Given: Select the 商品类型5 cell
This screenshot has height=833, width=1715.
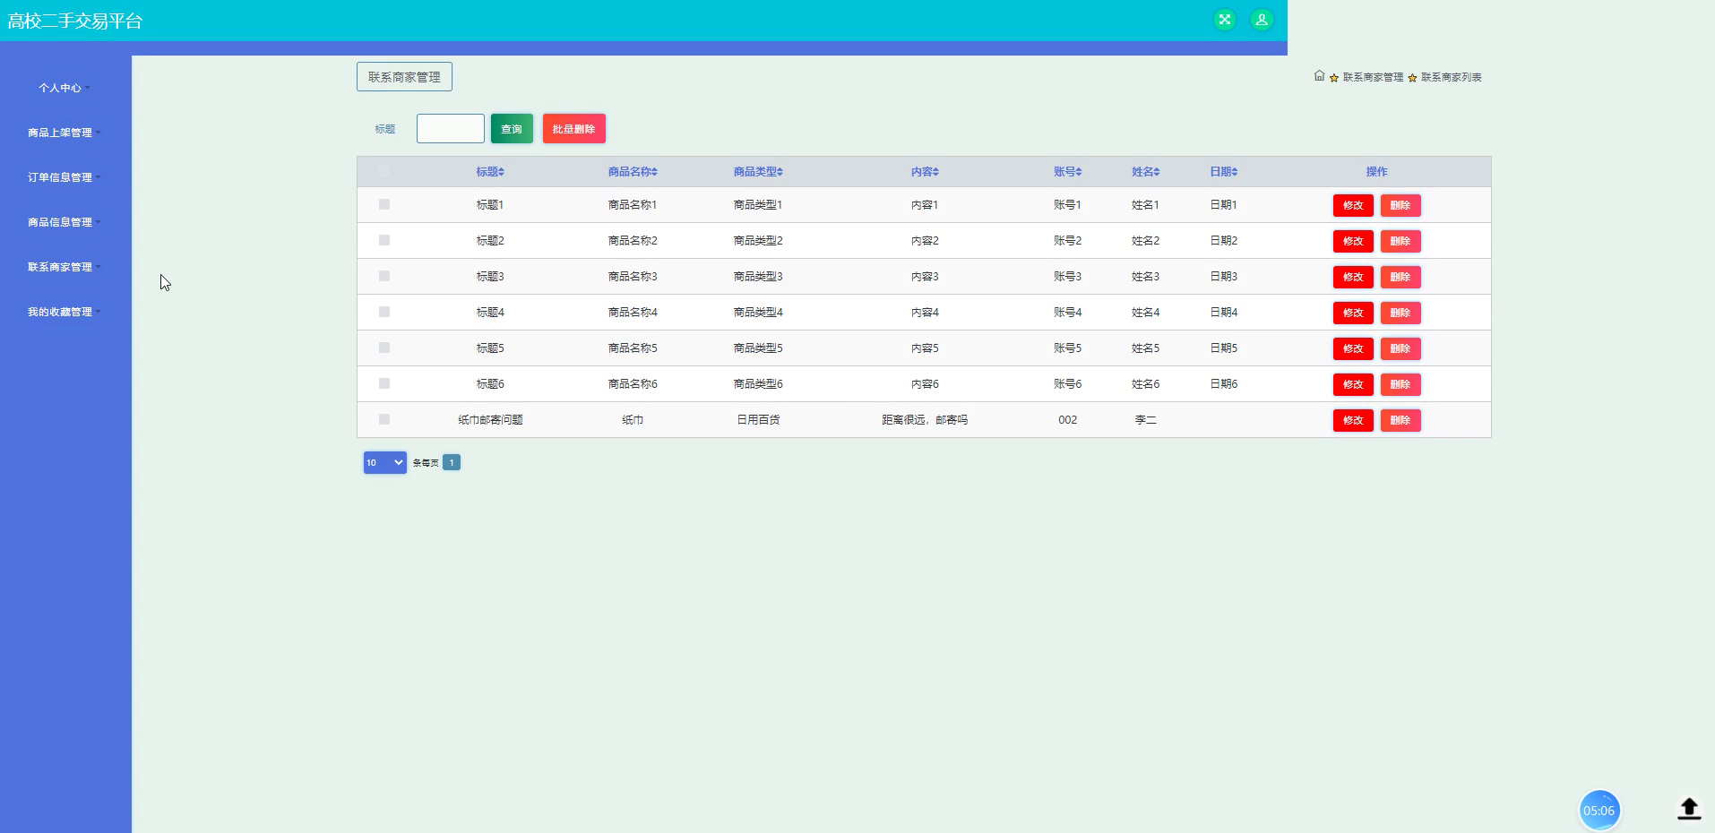Looking at the screenshot, I should tap(758, 348).
